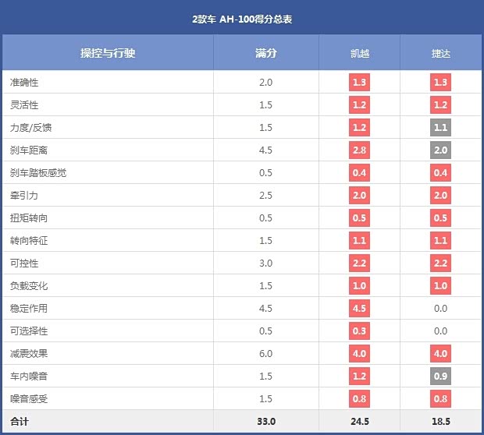Click the red 2.8 score badge

pos(359,150)
